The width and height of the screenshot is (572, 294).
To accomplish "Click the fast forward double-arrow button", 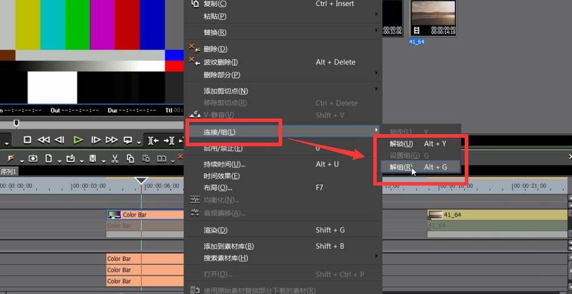I will [x=112, y=140].
